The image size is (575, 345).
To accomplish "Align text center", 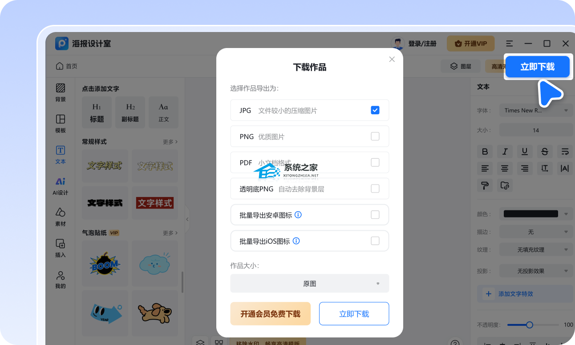I will 505,168.
